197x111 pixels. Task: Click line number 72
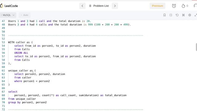[3, 109]
